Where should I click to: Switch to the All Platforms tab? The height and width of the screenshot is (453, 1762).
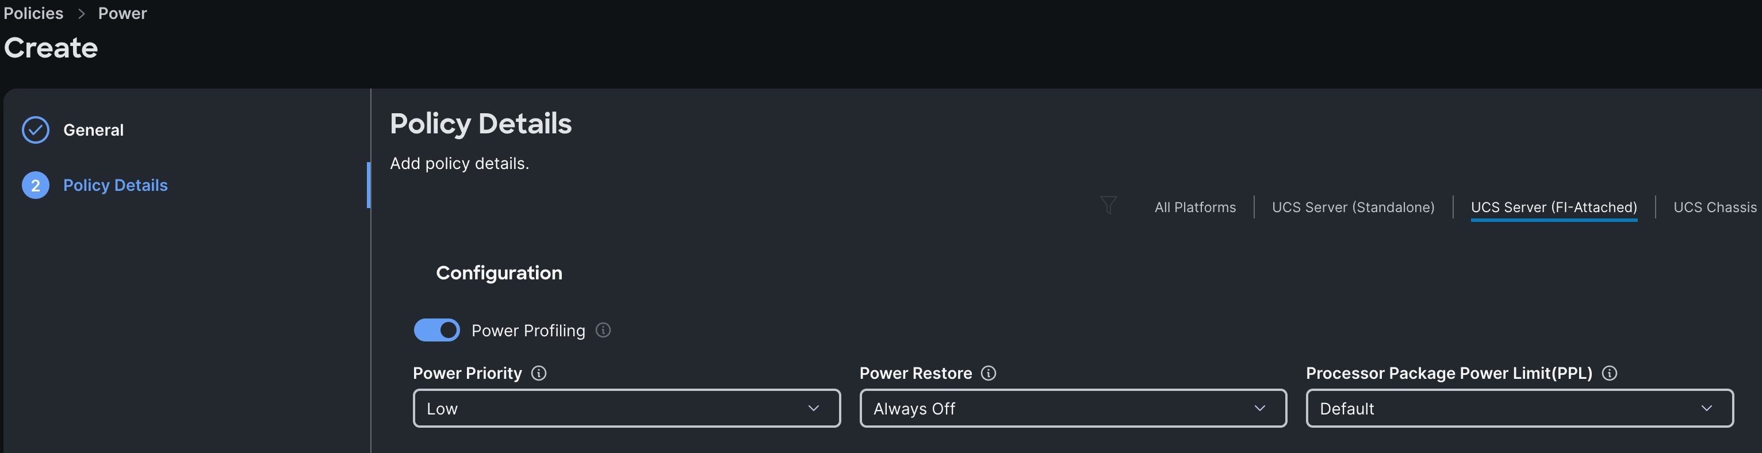pos(1195,208)
